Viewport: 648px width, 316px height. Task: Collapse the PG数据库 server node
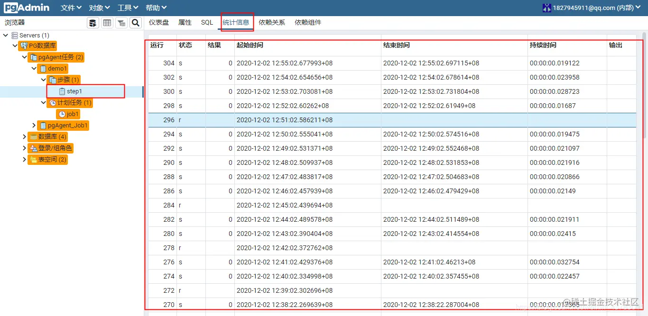(15, 46)
